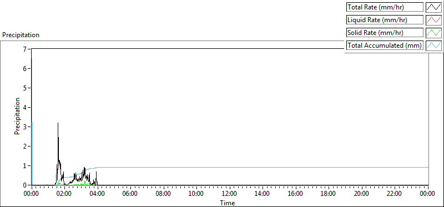Click the Precipitation chart caption above plot
This screenshot has width=444, height=207.
[21, 35]
